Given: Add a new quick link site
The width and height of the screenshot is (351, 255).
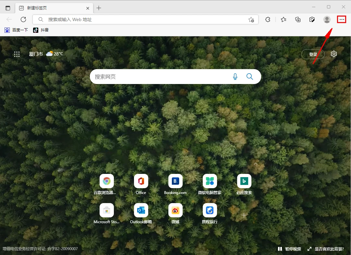Looking at the screenshot, I should click(x=244, y=215).
